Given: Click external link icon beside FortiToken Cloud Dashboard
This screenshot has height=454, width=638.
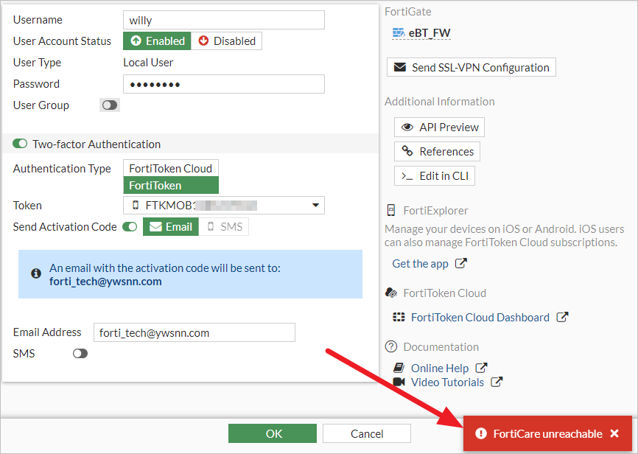Looking at the screenshot, I should tap(562, 317).
